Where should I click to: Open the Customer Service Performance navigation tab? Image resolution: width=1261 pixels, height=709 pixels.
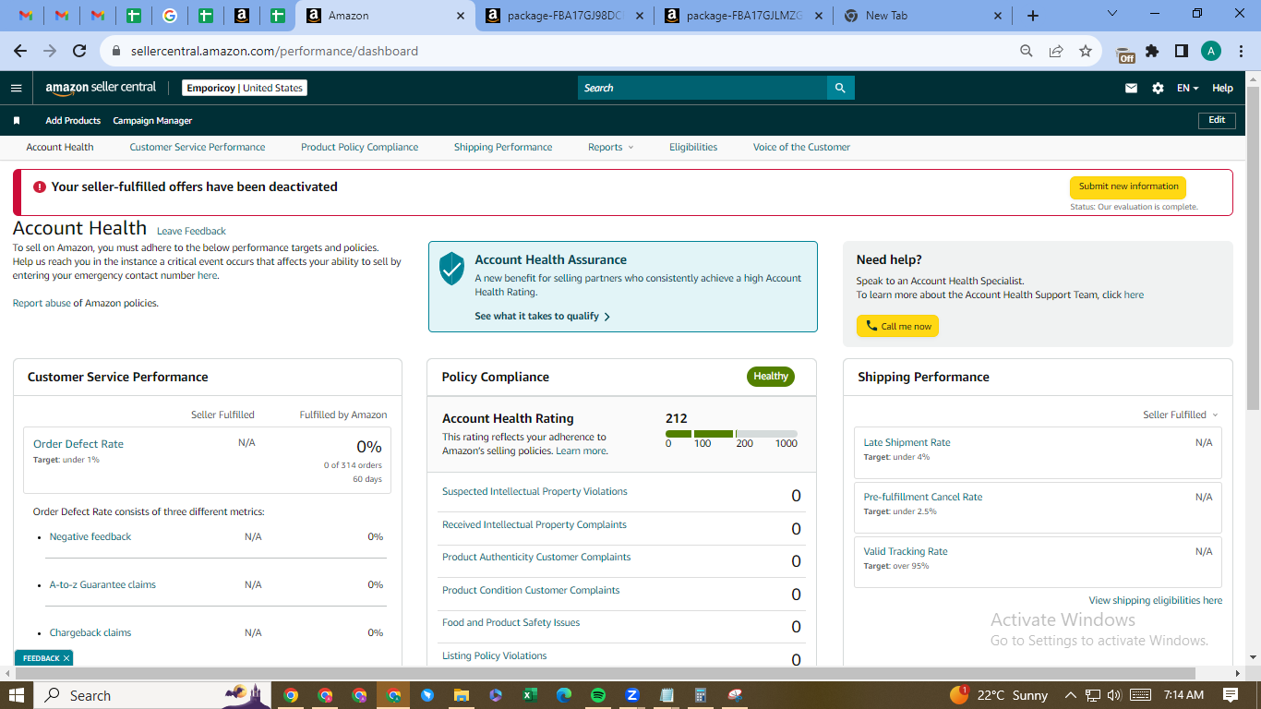(198, 148)
